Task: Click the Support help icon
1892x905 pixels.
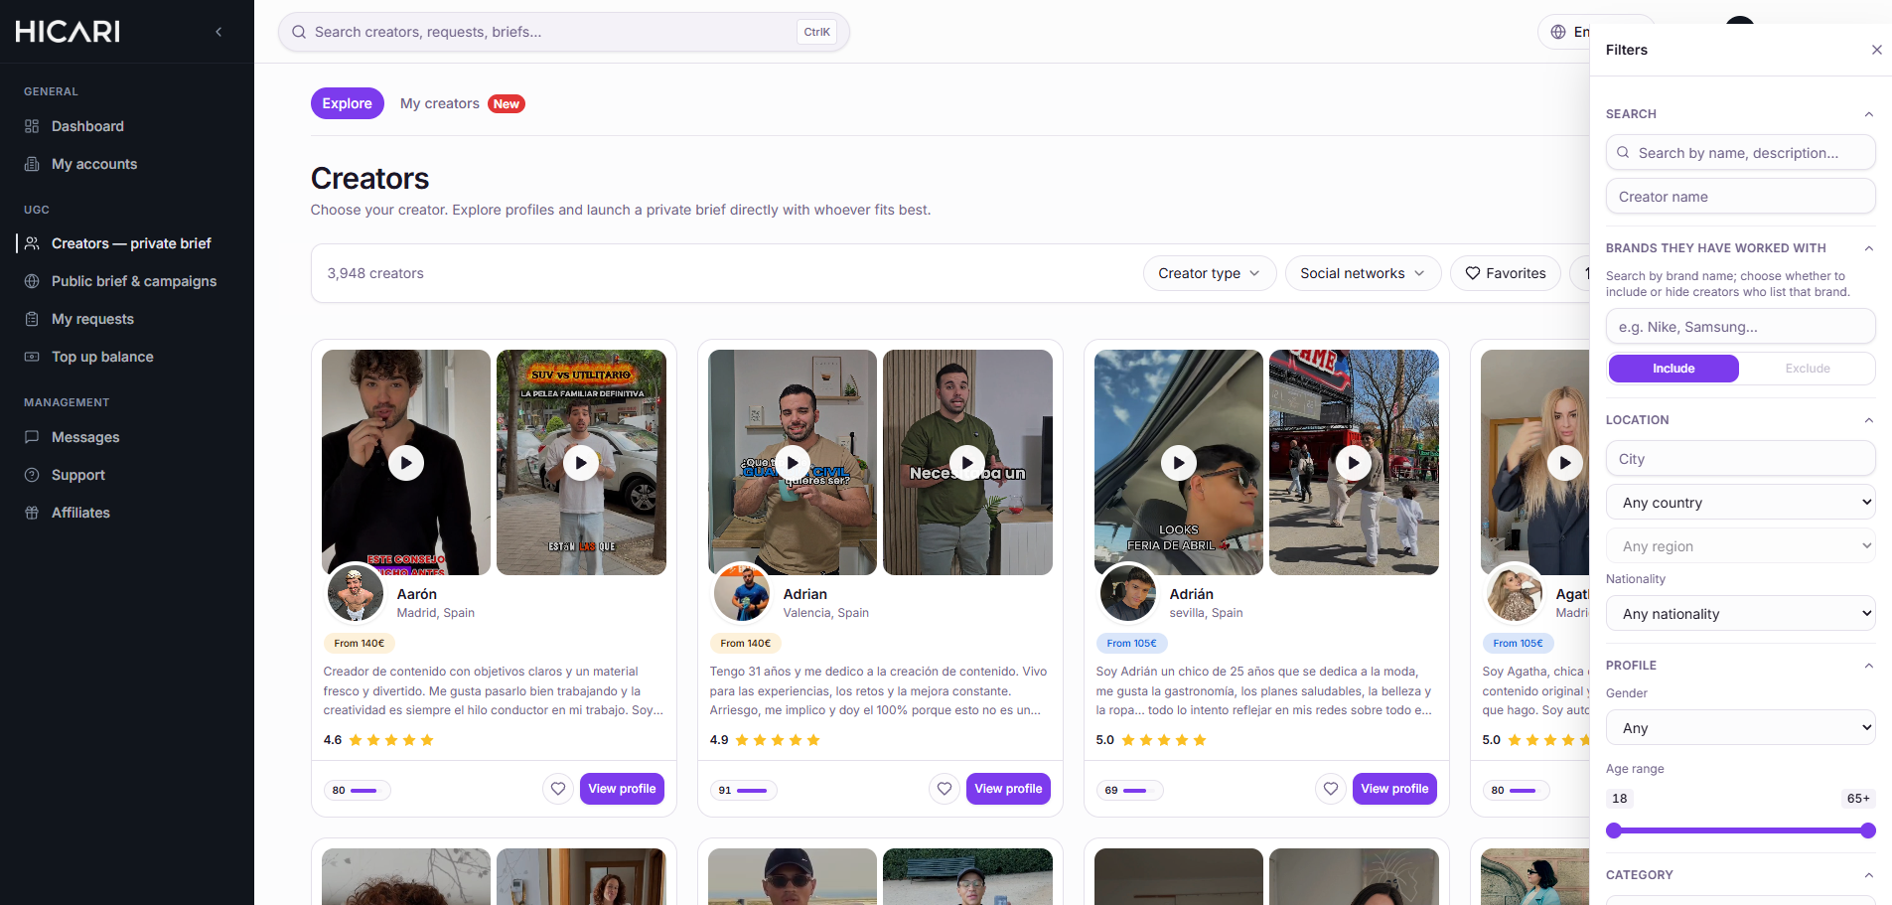Action: tap(32, 475)
